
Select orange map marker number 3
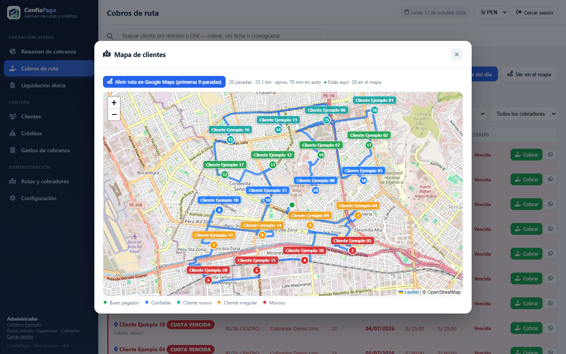pos(310,225)
